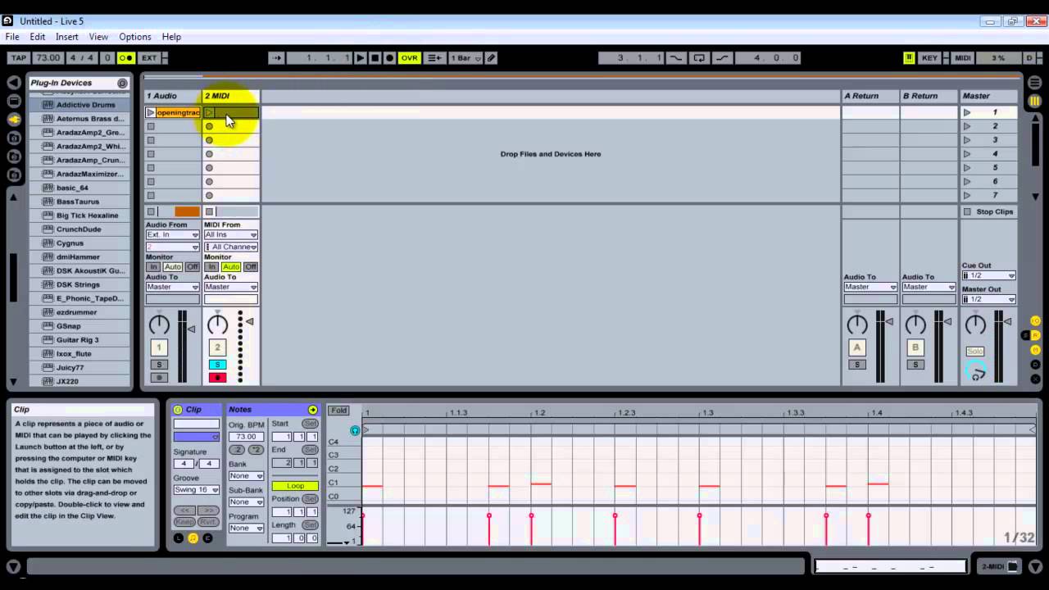Toggle the MIDI editor preview headphone icon
The image size is (1049, 590).
coord(355,430)
